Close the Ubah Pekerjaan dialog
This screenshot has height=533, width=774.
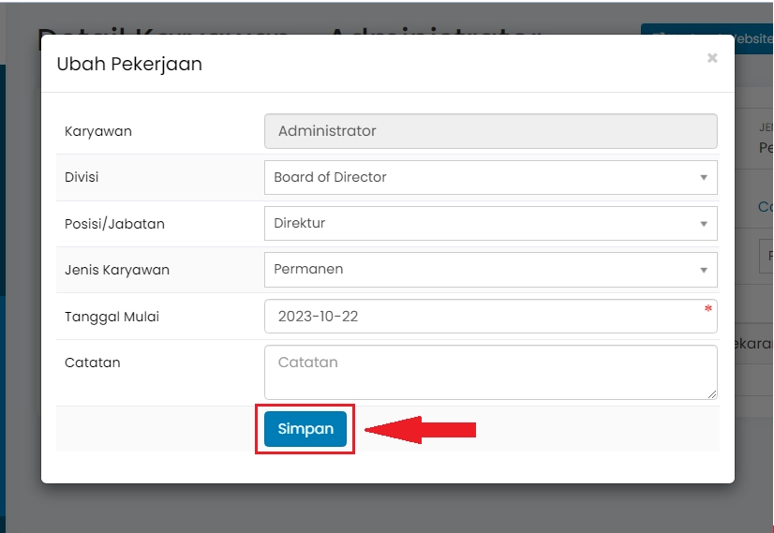[712, 58]
